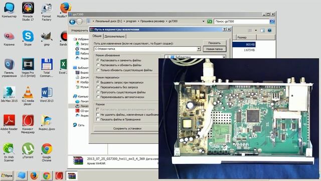Open the Explorer address bar history dropdown
Image resolution: width=321 pixels, height=181 pixels.
pyautogui.click(x=203, y=21)
